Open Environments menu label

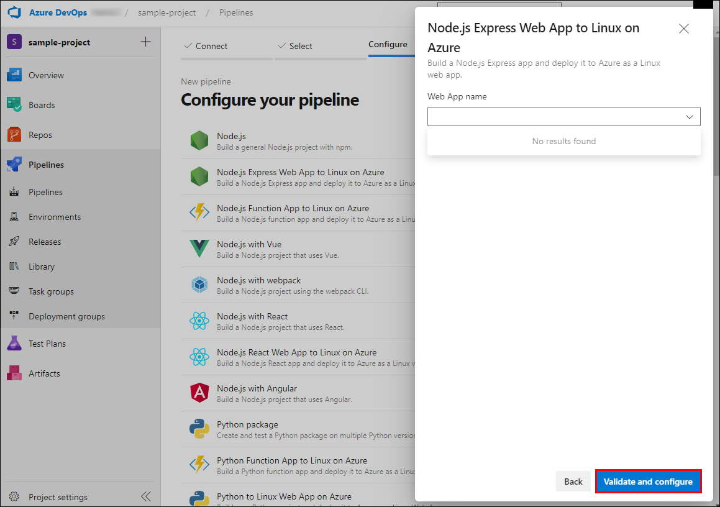point(55,217)
